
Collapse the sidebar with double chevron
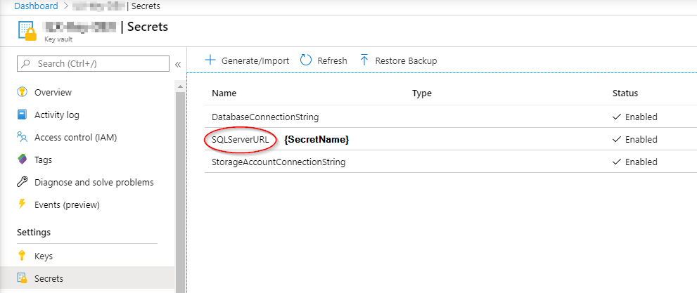click(178, 64)
